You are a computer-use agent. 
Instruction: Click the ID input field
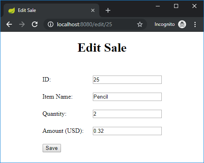tap(127, 80)
